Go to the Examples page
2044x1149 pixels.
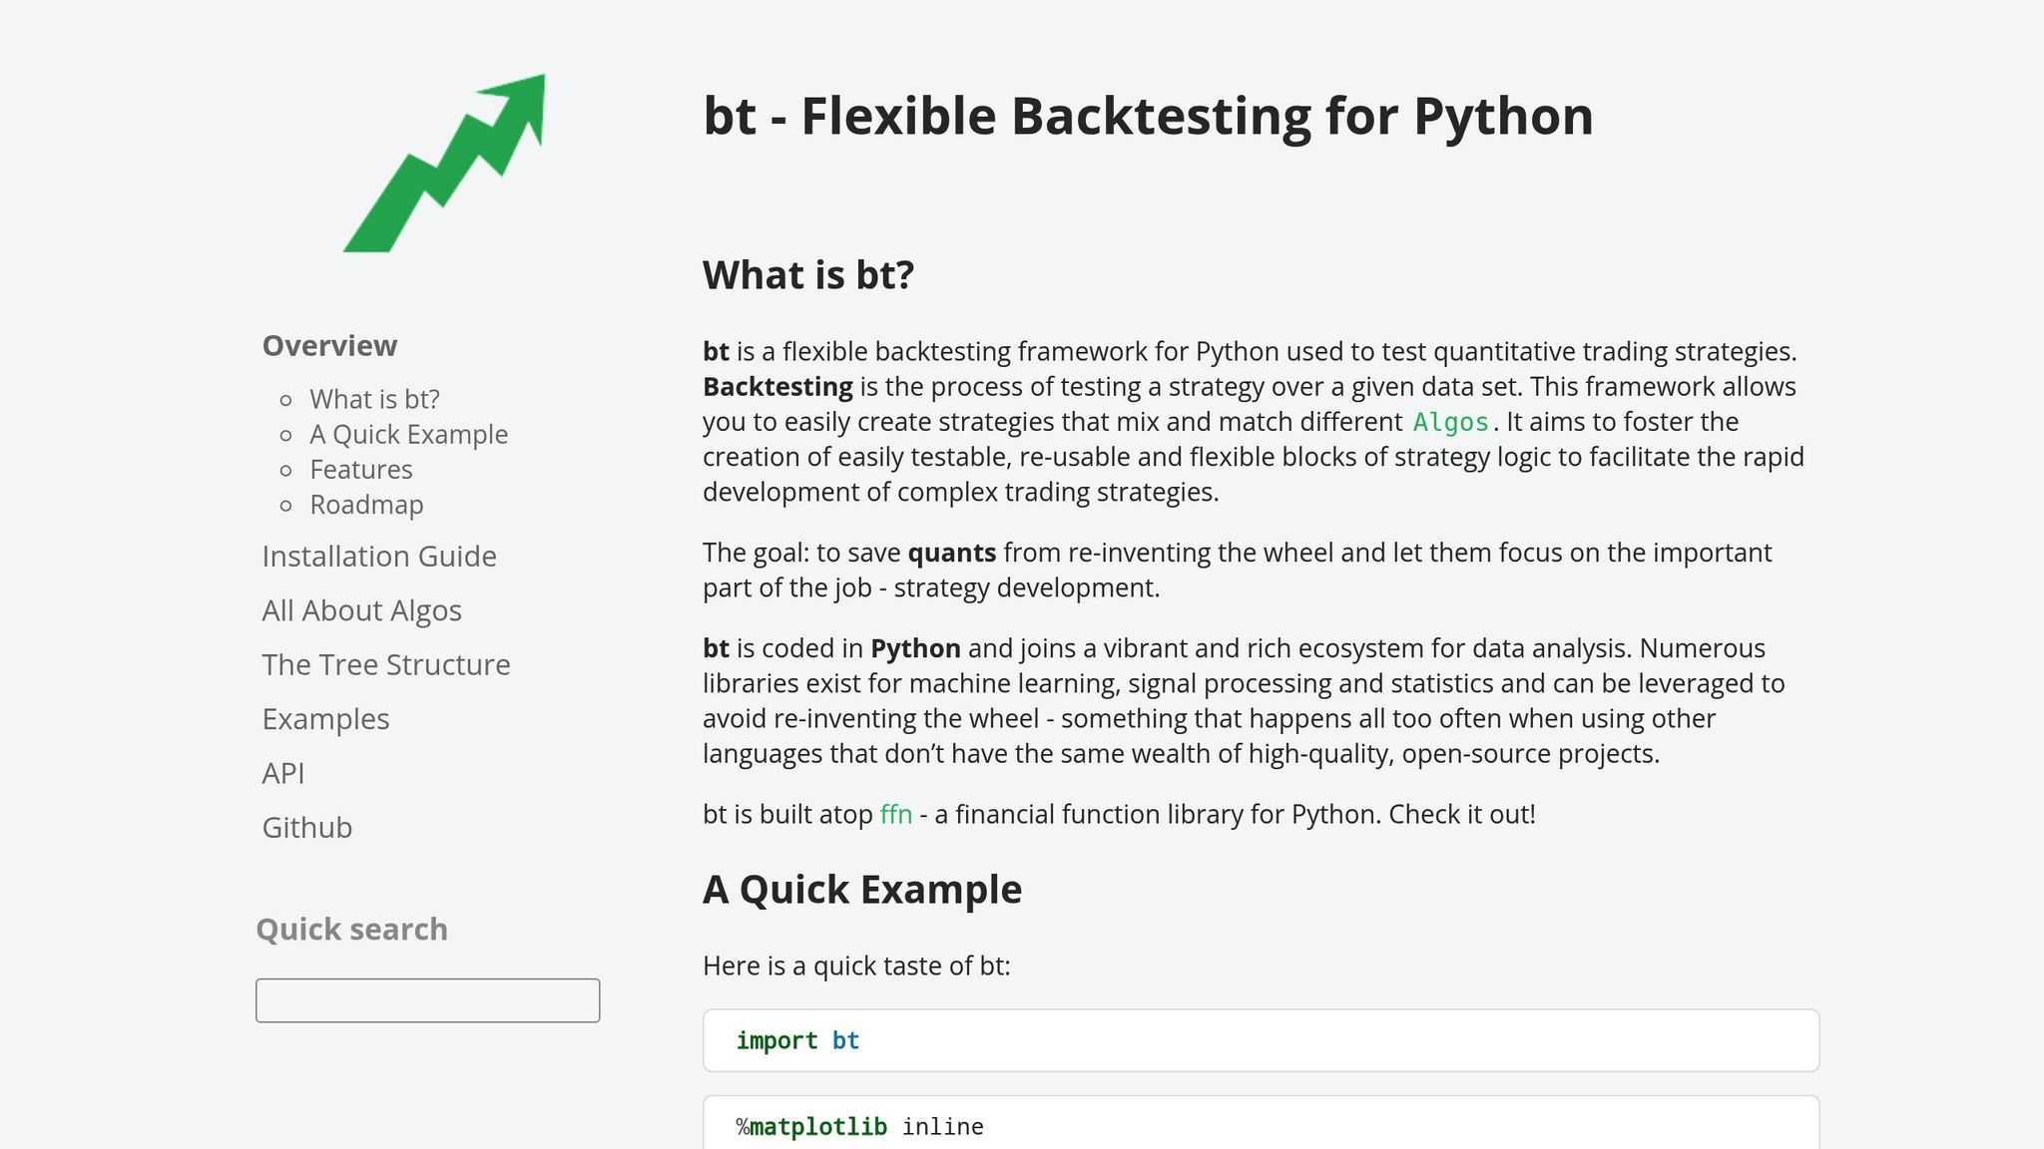[325, 719]
